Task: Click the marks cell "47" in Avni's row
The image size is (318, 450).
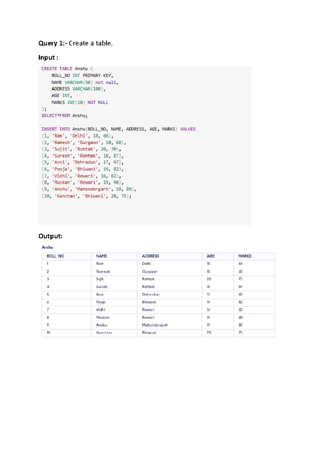Action: coord(240,295)
